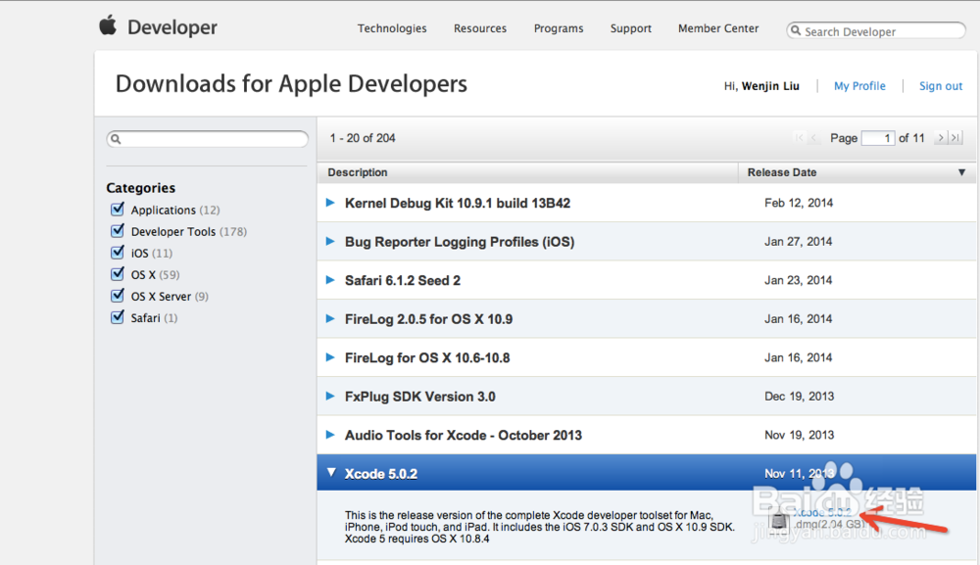
Task: Uncheck the Safari category checkbox
Action: tap(118, 317)
